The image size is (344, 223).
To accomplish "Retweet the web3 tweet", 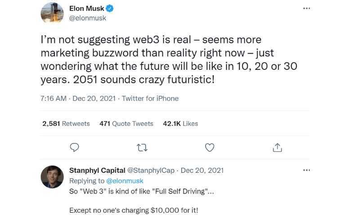I will tap(142, 147).
